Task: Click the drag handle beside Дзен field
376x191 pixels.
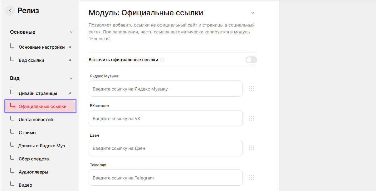Action: pos(251,148)
